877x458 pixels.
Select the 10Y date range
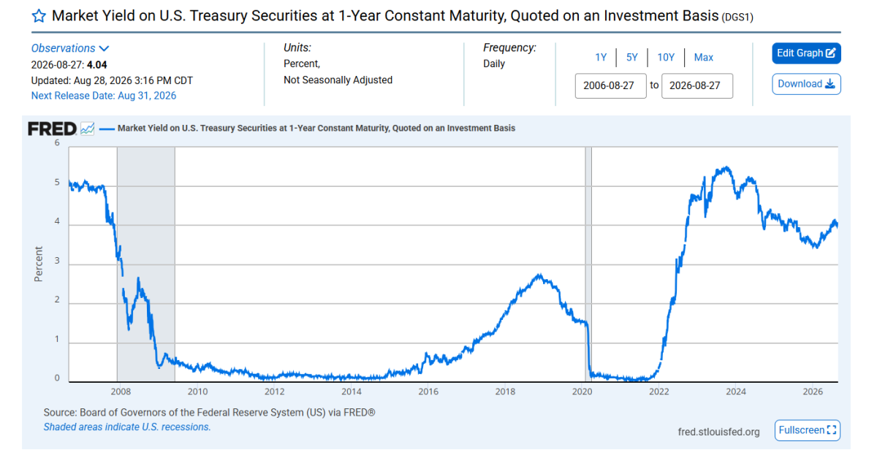click(666, 58)
